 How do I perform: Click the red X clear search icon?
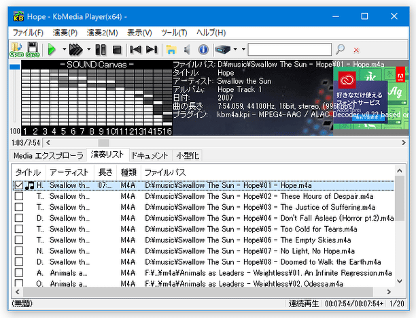pyautogui.click(x=356, y=50)
